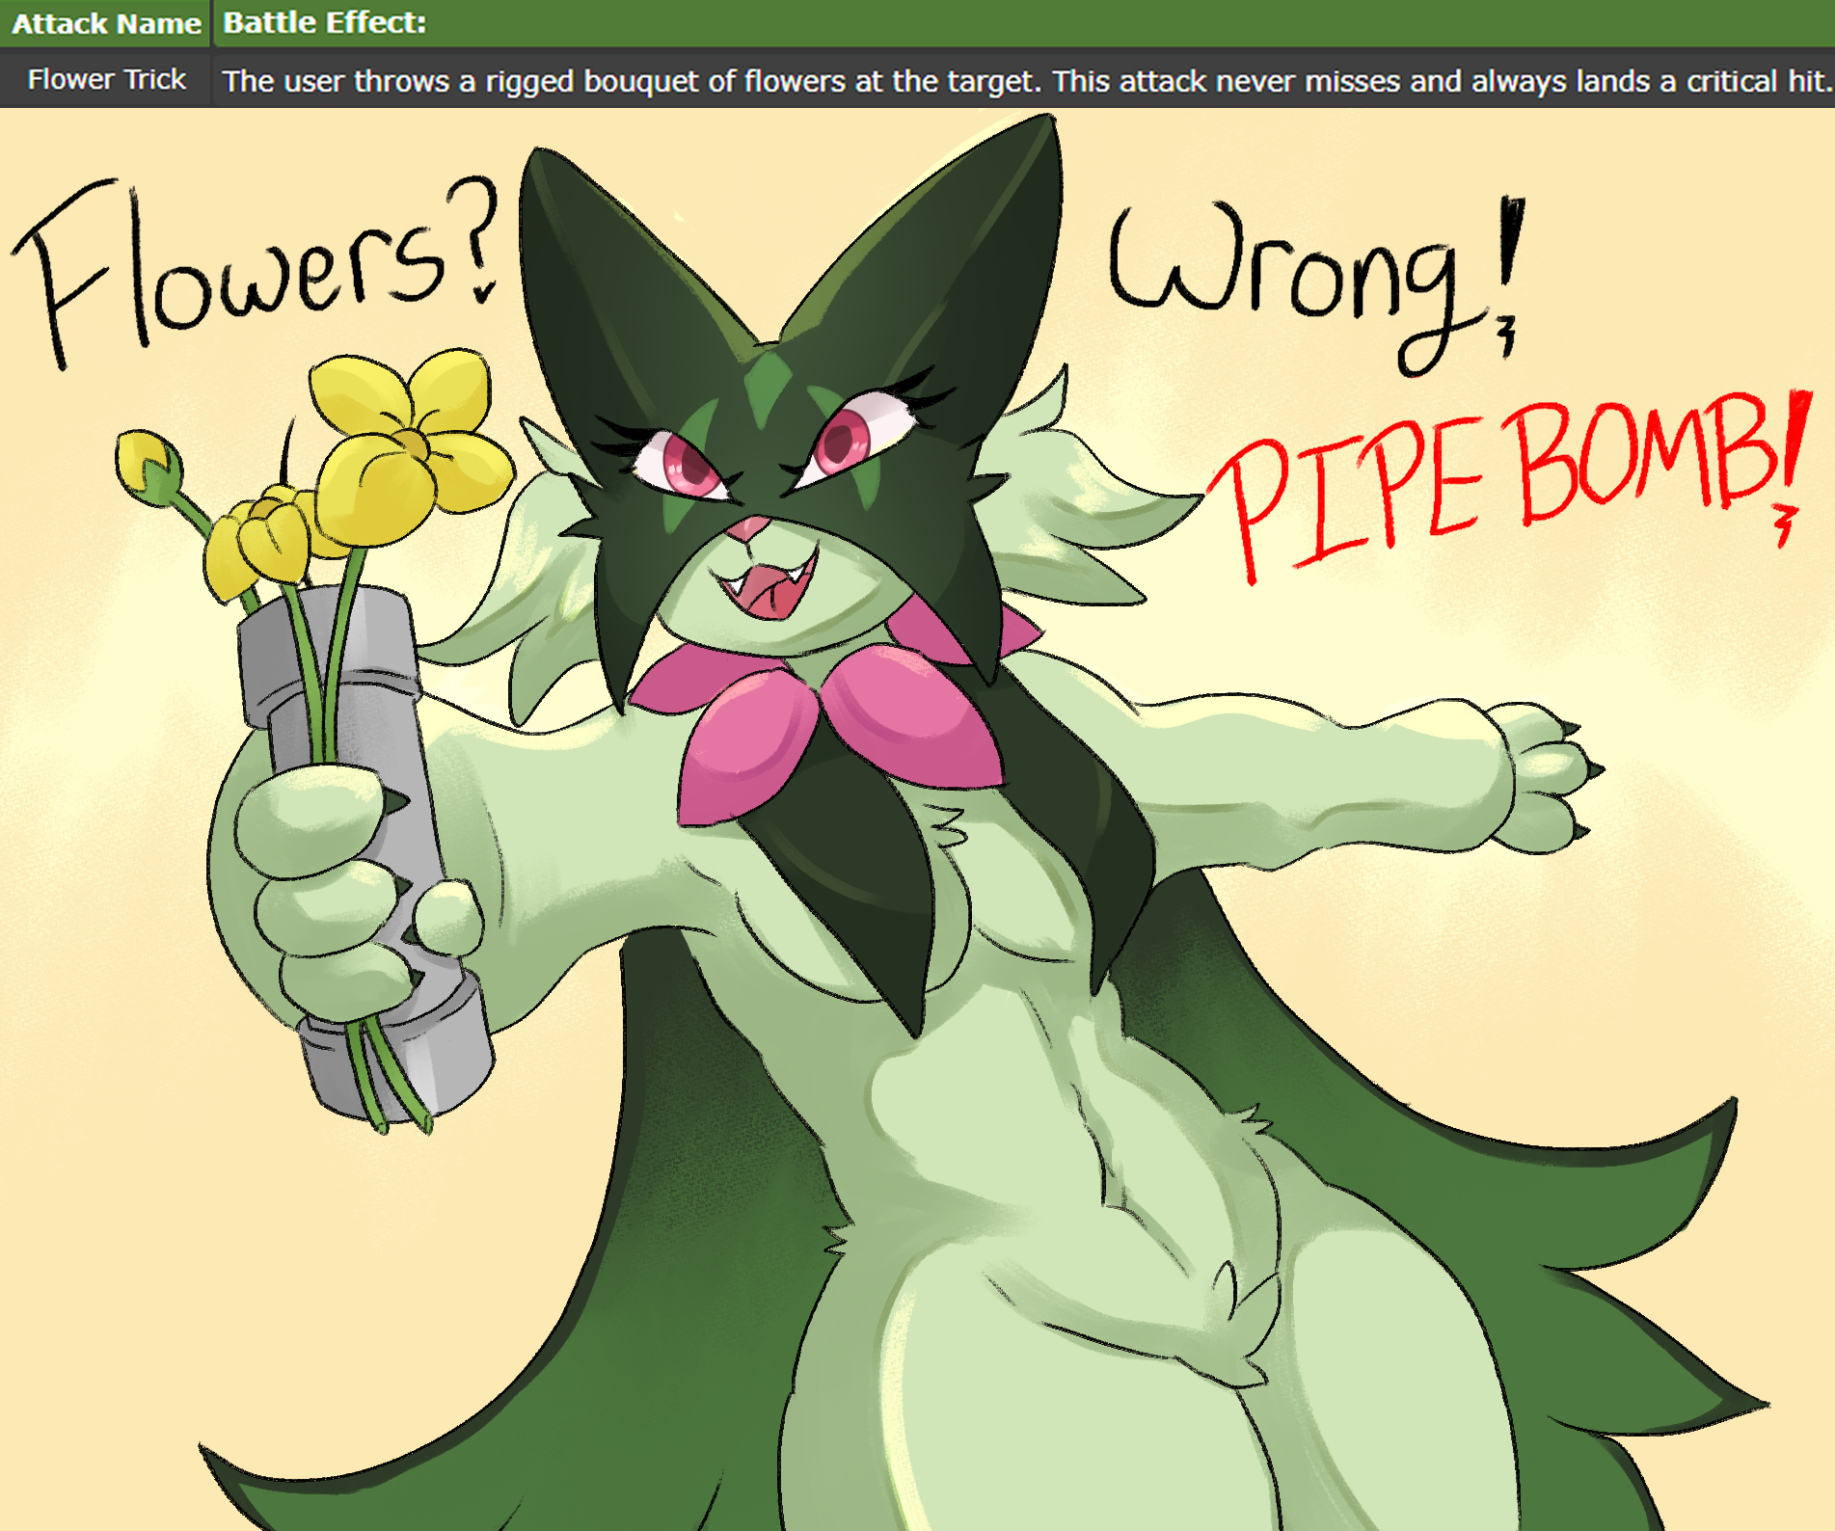
Task: Click the "Attack Name" column header
Action: click(x=106, y=23)
